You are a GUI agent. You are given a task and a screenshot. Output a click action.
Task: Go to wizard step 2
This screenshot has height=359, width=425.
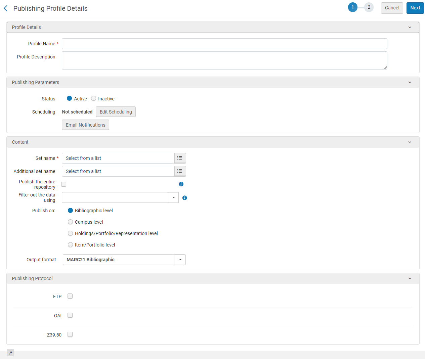click(x=369, y=7)
